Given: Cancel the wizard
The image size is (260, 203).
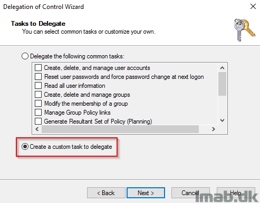Looking at the screenshot, I should (190, 193).
